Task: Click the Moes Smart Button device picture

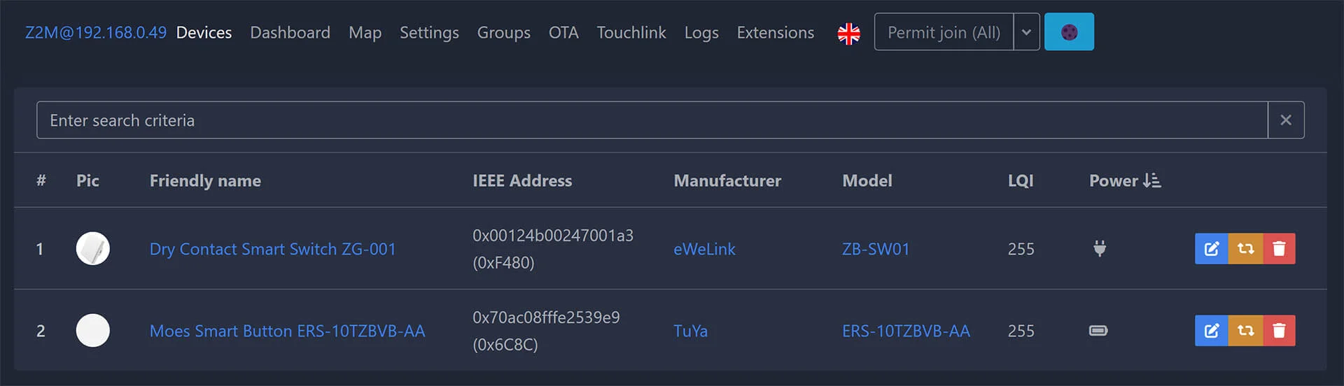Action: [93, 331]
